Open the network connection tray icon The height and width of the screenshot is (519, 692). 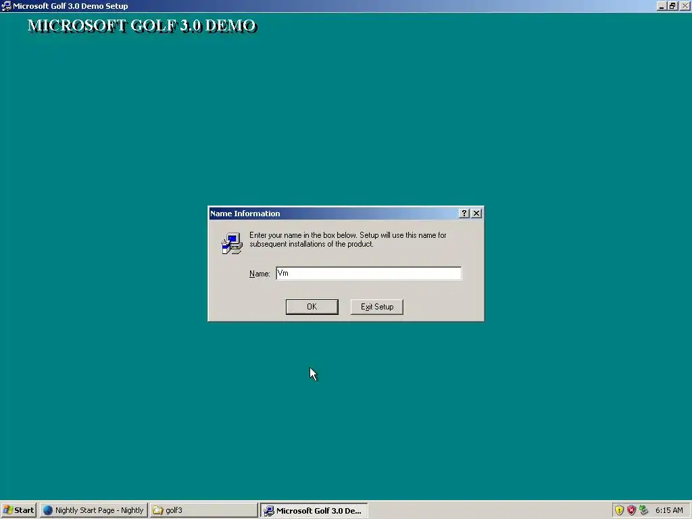(643, 510)
